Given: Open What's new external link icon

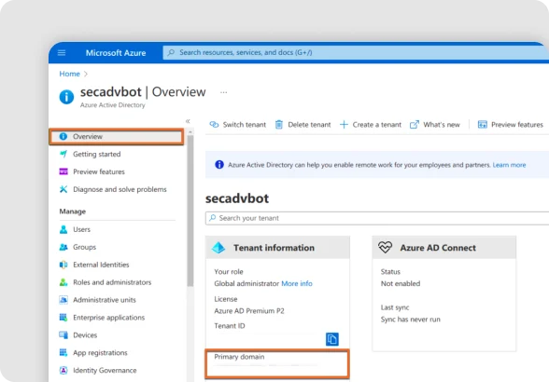Looking at the screenshot, I should [x=415, y=125].
